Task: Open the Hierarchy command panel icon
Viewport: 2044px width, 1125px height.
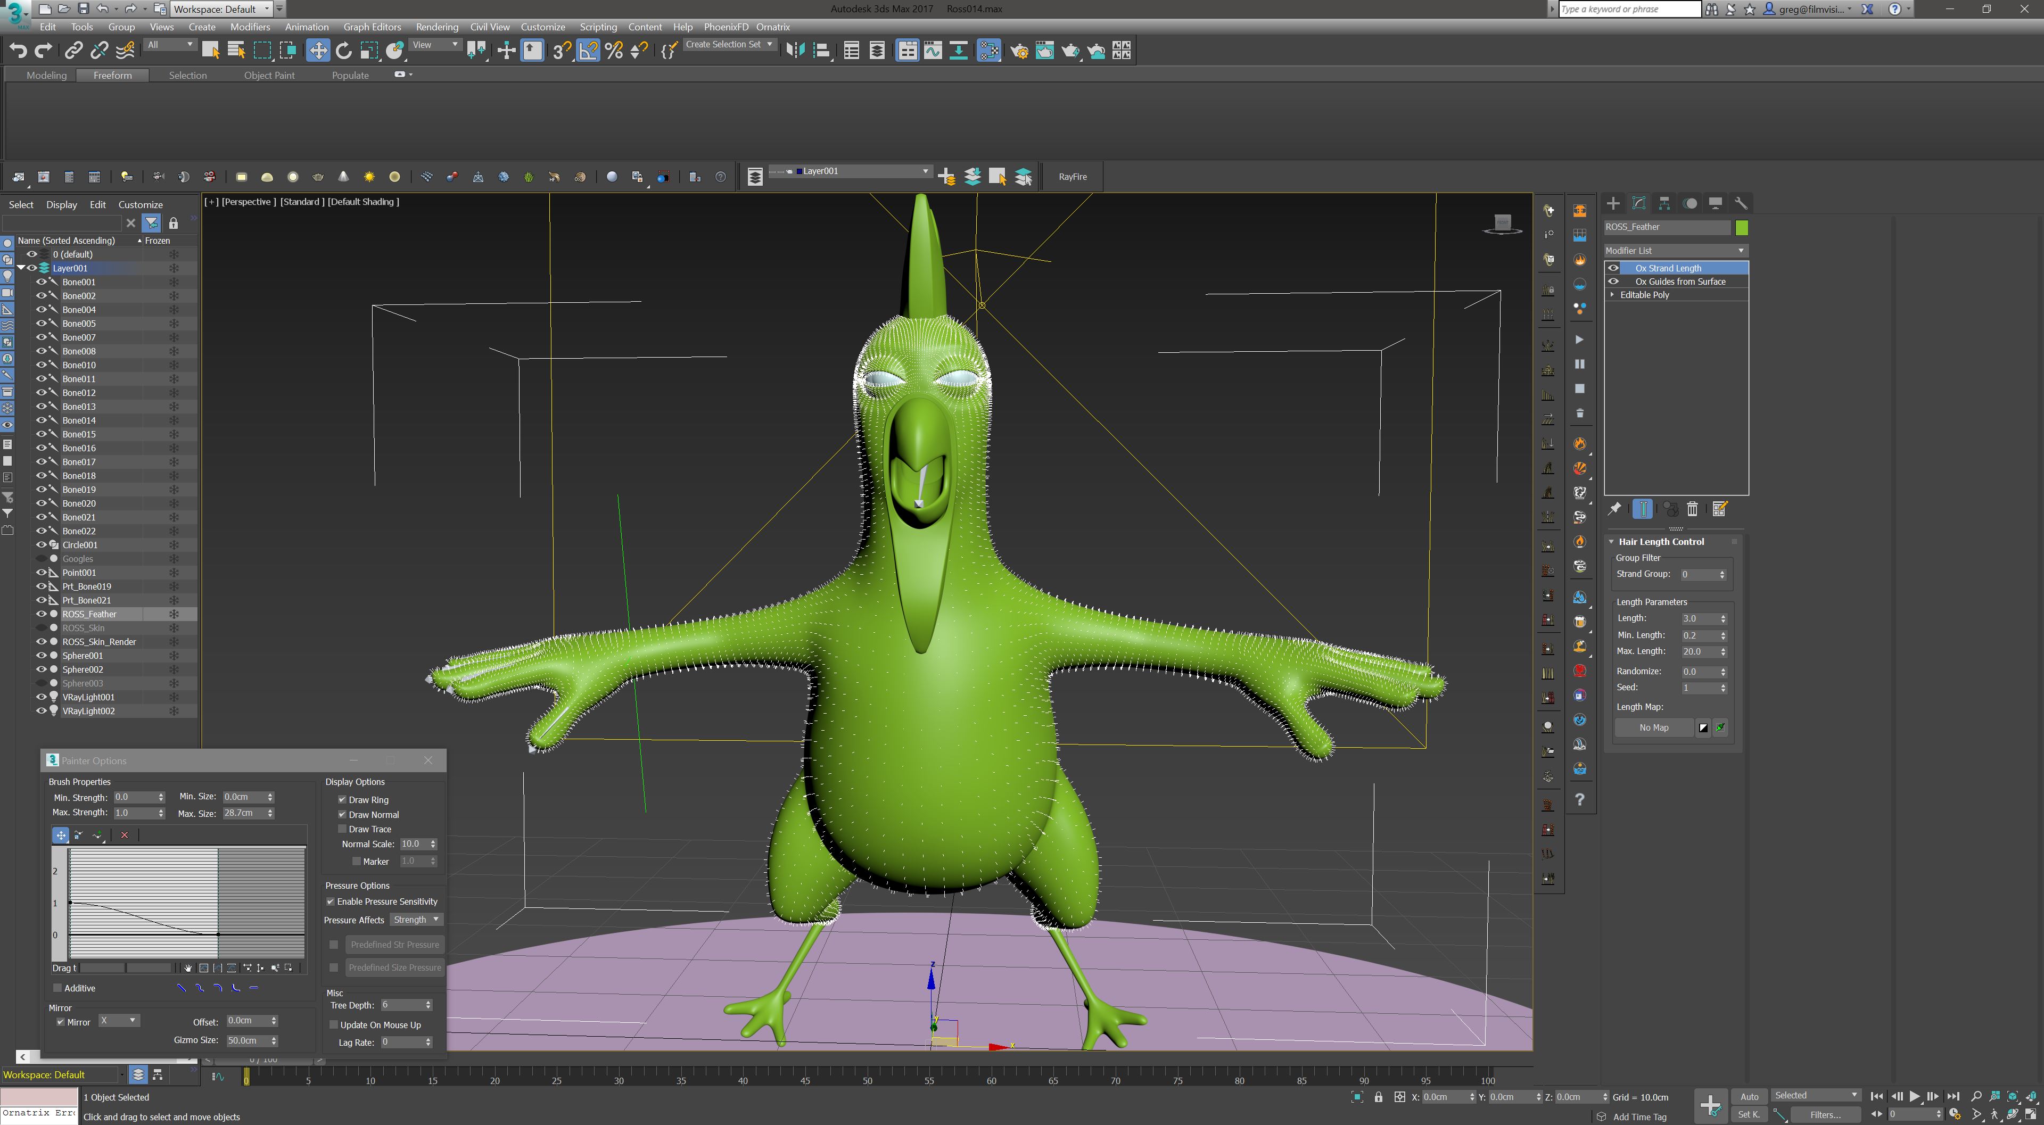Action: tap(1664, 203)
